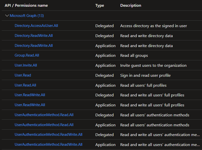Select 'Invite guest users to the organization' description
The height and width of the screenshot is (150, 202).
(x=153, y=65)
